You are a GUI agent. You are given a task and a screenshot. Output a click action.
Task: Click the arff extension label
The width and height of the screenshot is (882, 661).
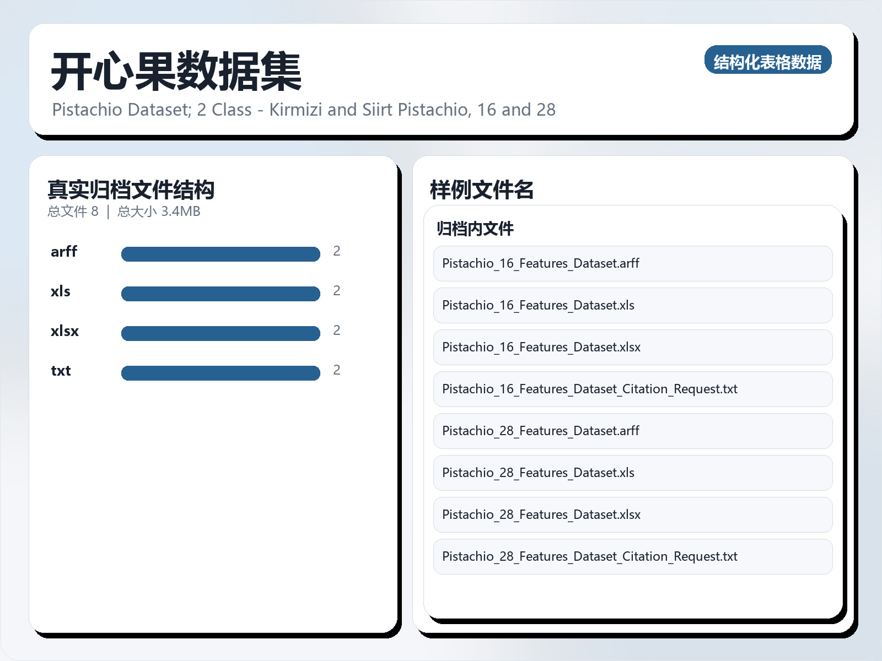coord(64,252)
